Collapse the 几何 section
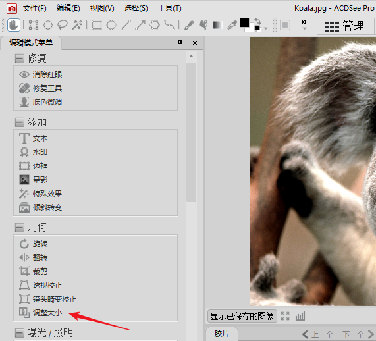The image size is (376, 341). click(19, 228)
